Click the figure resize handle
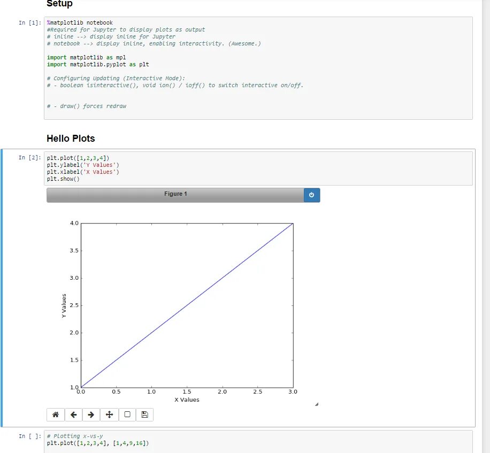The width and height of the screenshot is (490, 453). [x=317, y=404]
